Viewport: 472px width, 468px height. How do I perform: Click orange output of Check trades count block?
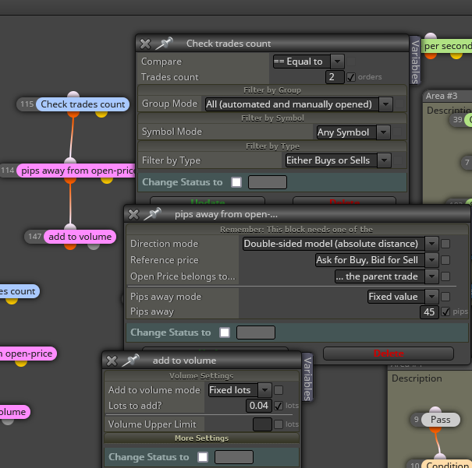pyautogui.click(x=73, y=114)
